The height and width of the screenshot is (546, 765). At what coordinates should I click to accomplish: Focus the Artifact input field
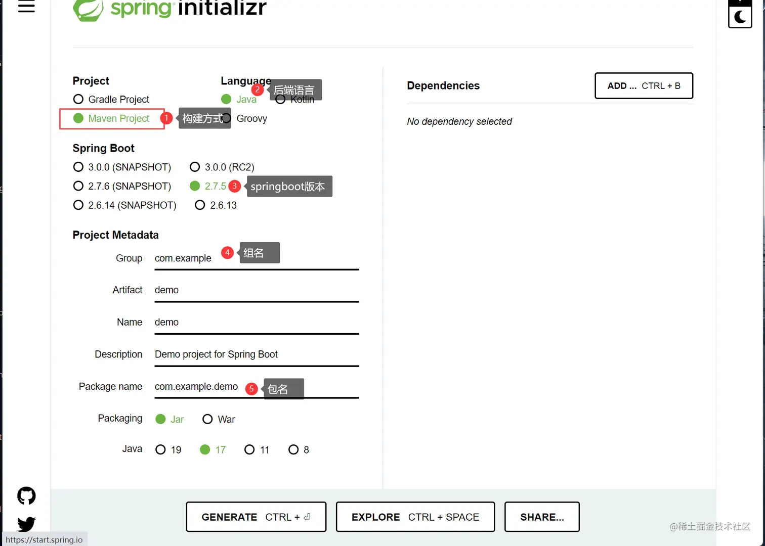point(257,290)
